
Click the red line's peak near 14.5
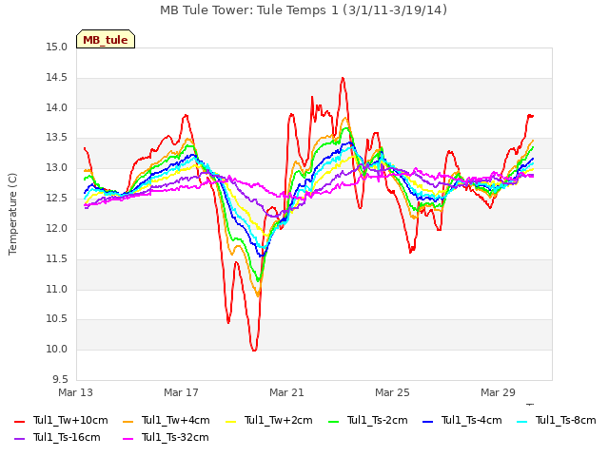click(x=343, y=78)
